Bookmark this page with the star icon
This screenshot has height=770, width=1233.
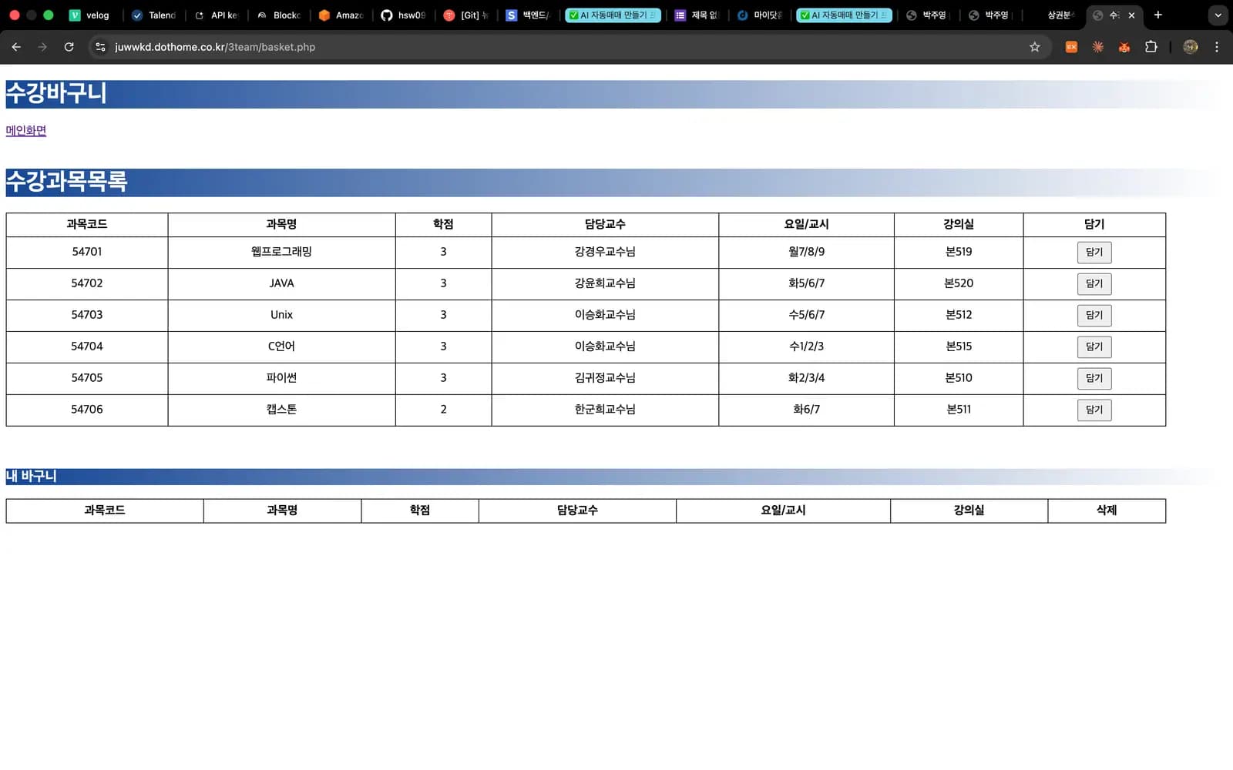point(1034,47)
